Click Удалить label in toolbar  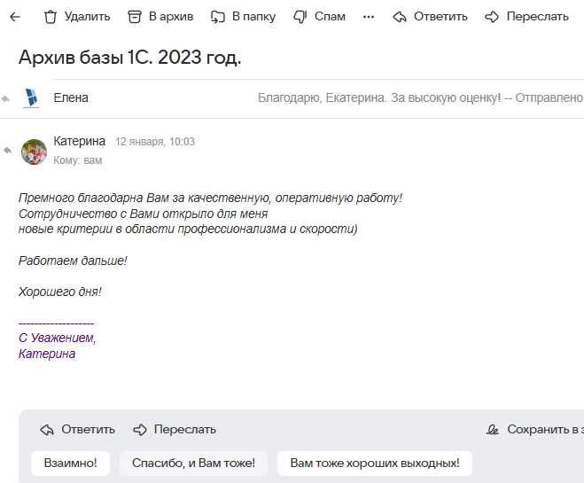[87, 16]
